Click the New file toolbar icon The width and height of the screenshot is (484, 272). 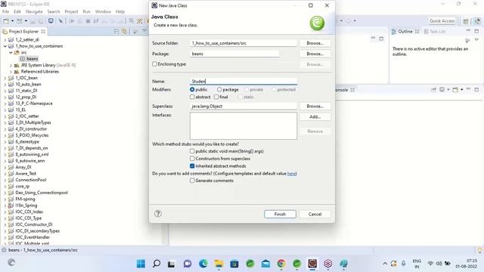(6, 21)
